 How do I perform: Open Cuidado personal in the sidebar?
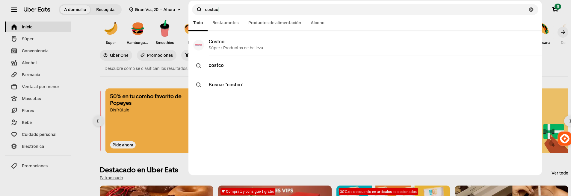(38, 134)
